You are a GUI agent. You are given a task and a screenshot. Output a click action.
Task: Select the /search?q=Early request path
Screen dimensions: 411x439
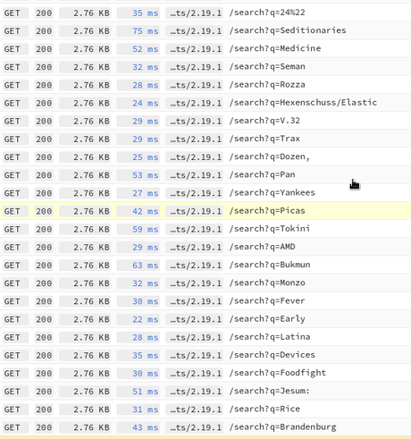click(x=267, y=319)
